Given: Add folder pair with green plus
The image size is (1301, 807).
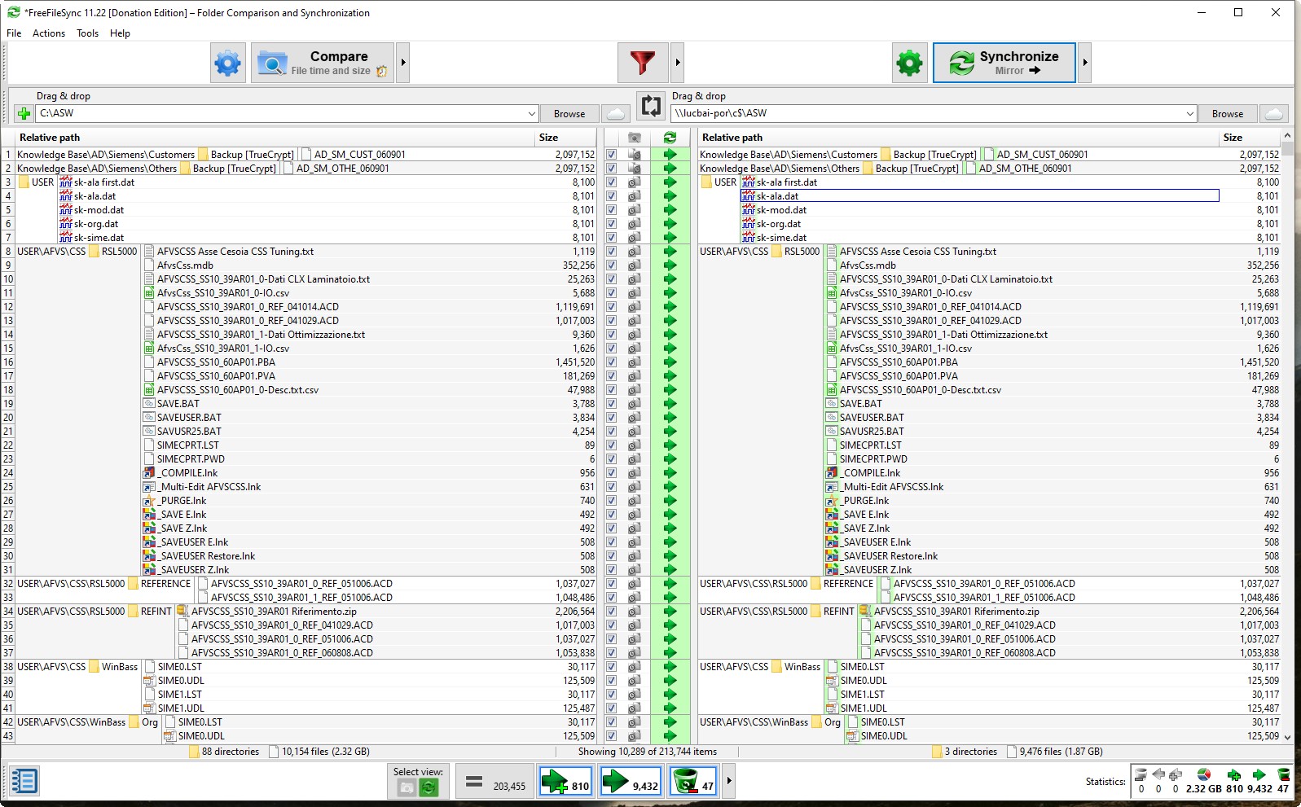Looking at the screenshot, I should 24,113.
